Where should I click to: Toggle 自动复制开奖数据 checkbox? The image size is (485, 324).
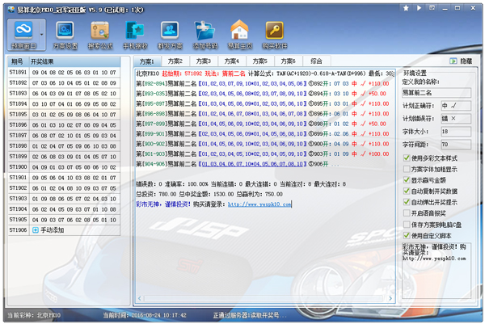click(407, 191)
